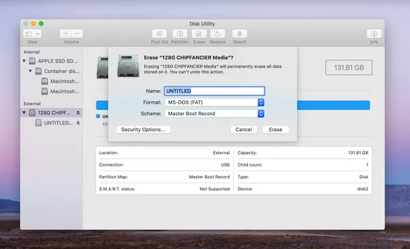Show disk Info from toolbar

click(x=374, y=33)
